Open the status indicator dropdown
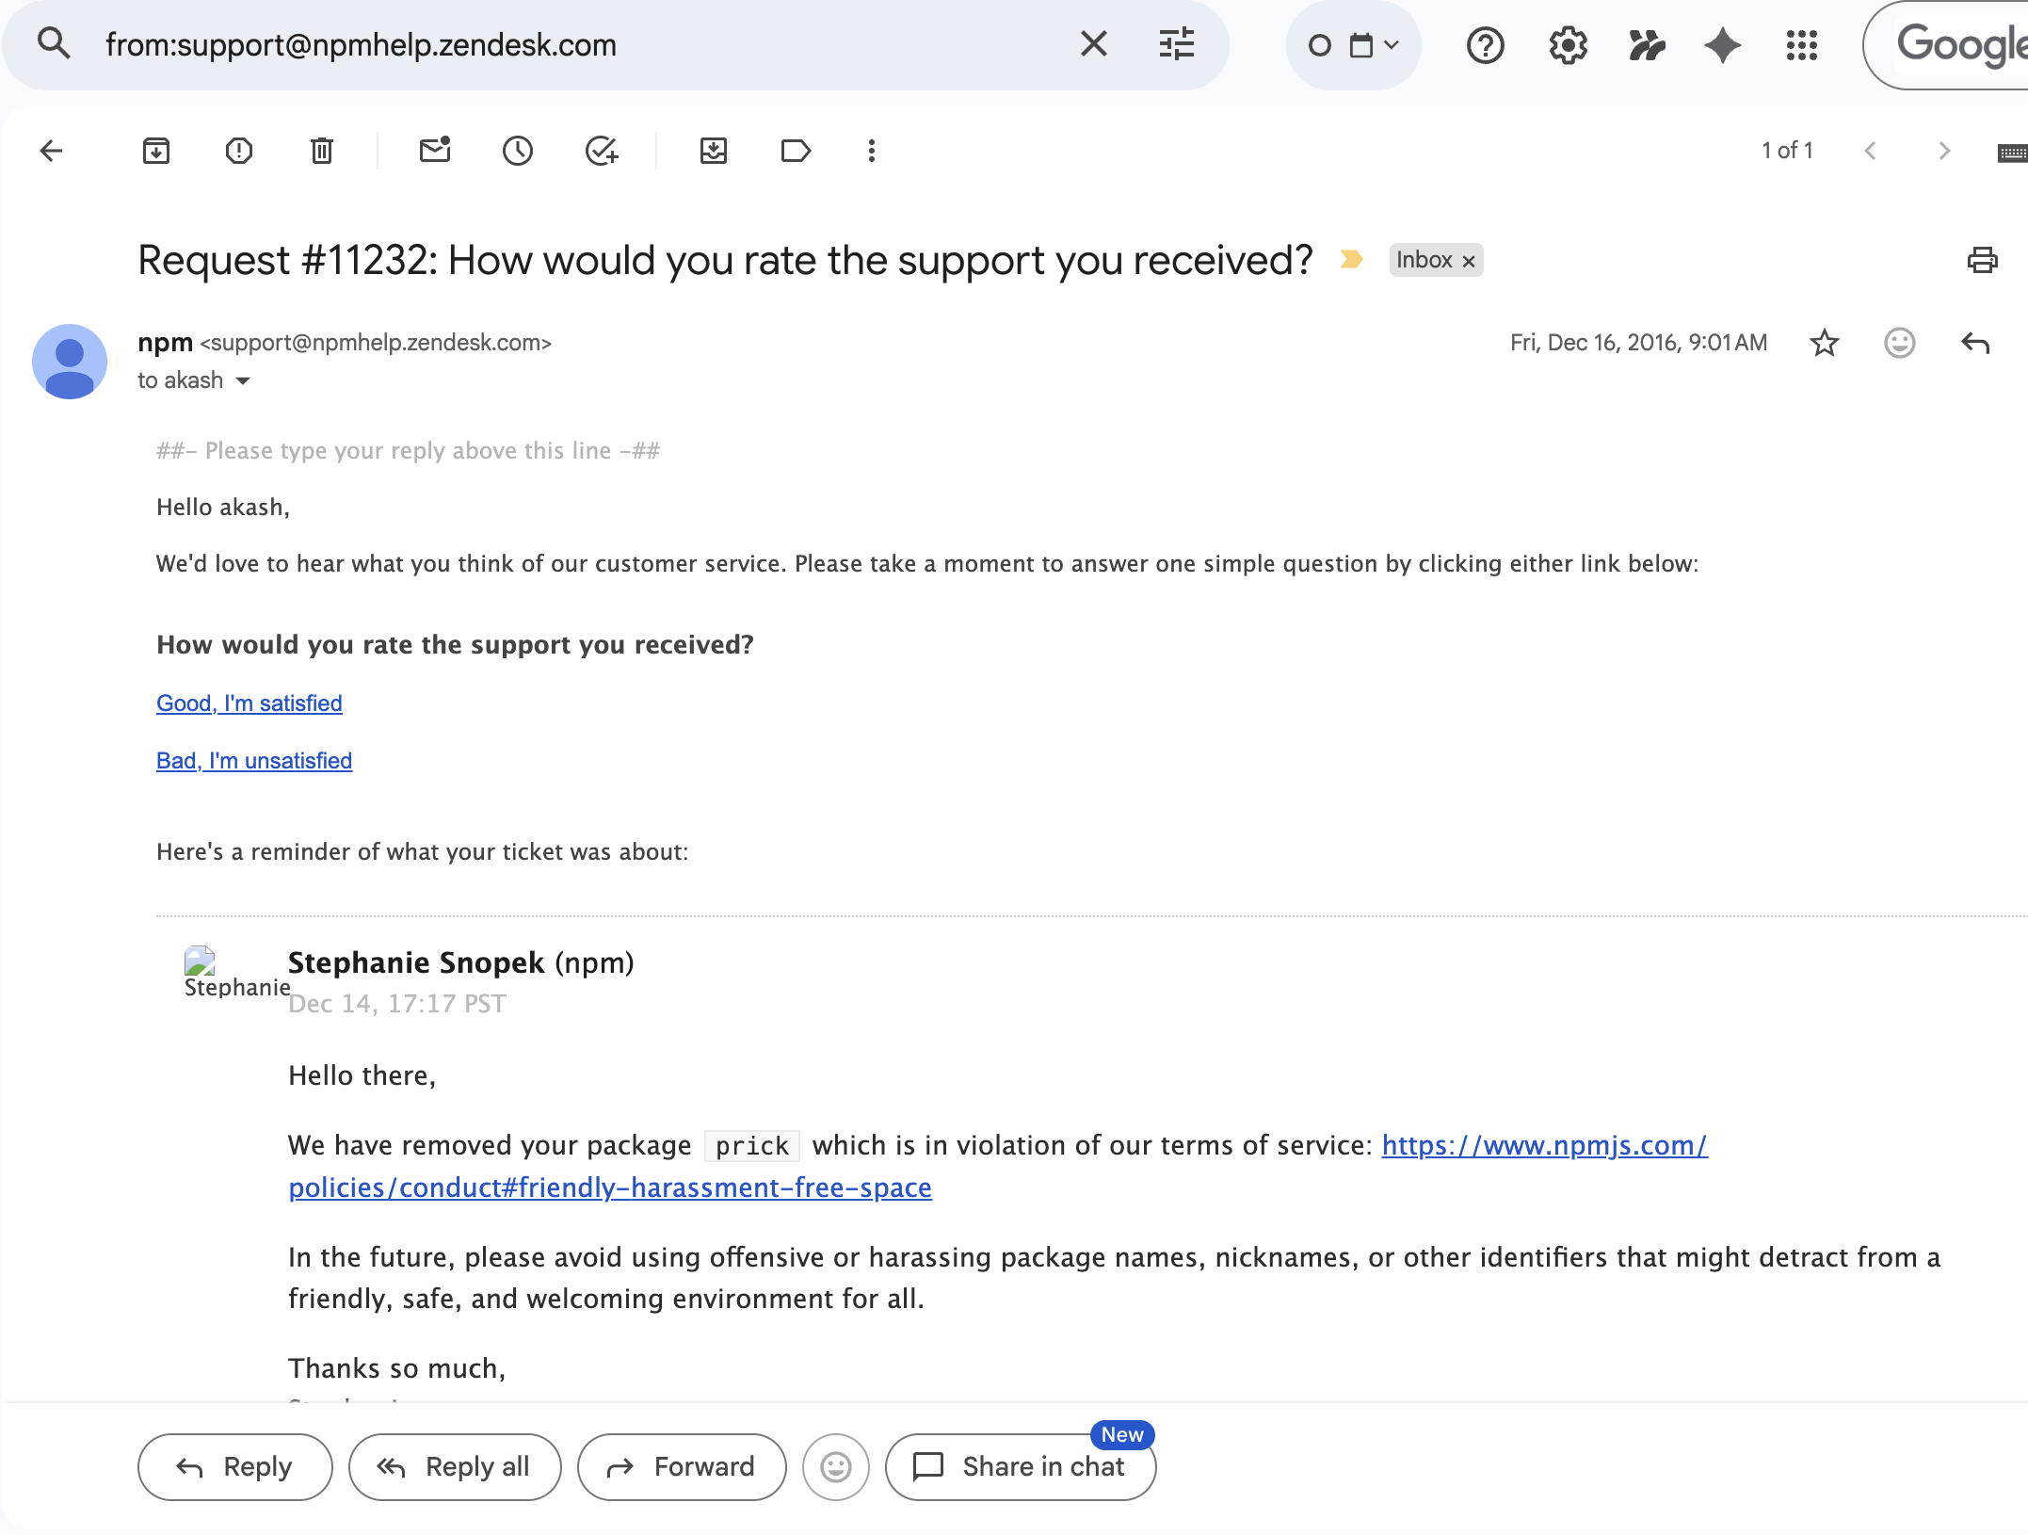Viewport: 2028px width, 1535px height. coord(1353,45)
